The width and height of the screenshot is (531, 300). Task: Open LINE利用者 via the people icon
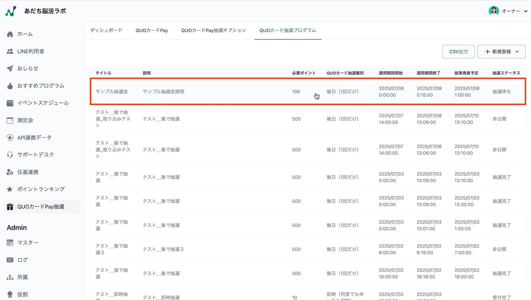click(x=10, y=51)
